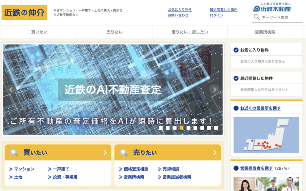306x191 pixels.
Task: Click the 近鉄不動産 corporate logo
Action: point(272,7)
